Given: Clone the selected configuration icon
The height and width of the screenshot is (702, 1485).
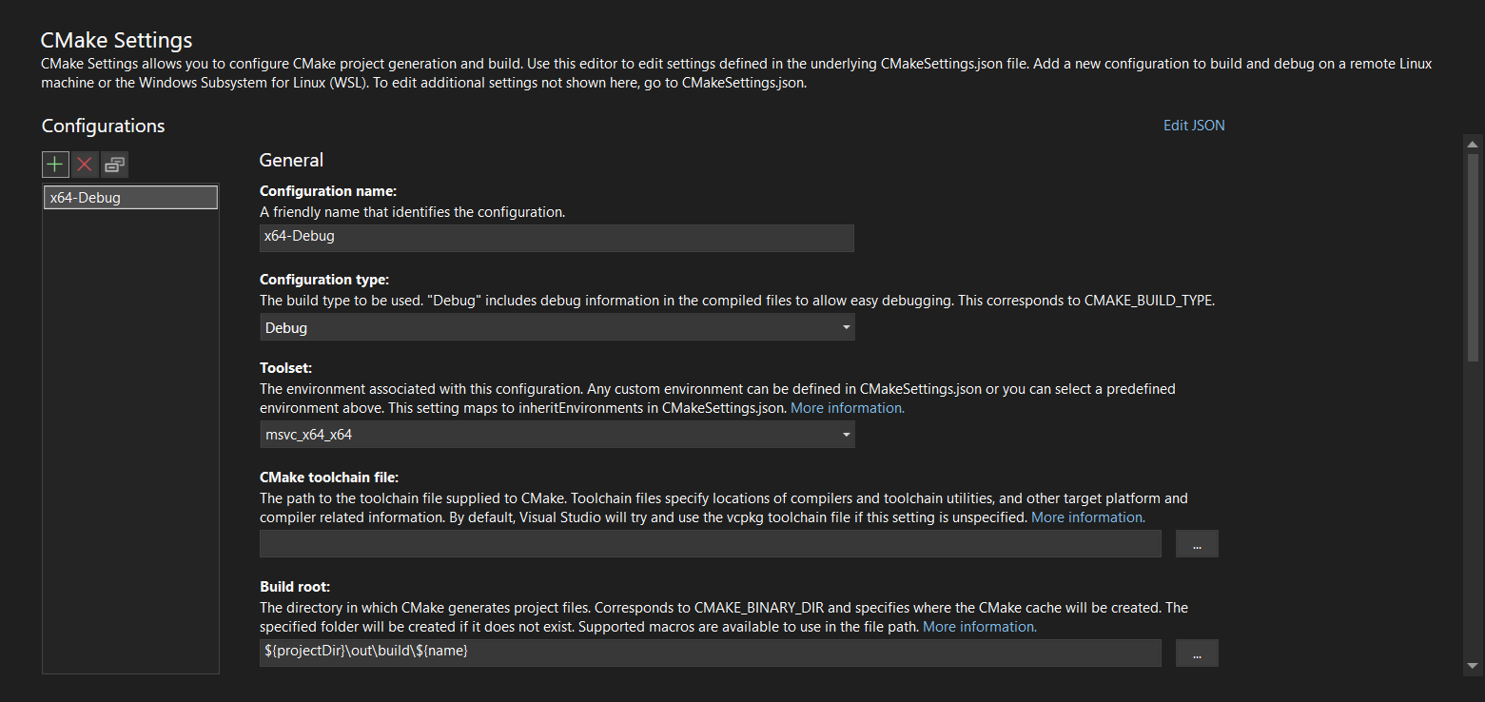Looking at the screenshot, I should (x=114, y=165).
